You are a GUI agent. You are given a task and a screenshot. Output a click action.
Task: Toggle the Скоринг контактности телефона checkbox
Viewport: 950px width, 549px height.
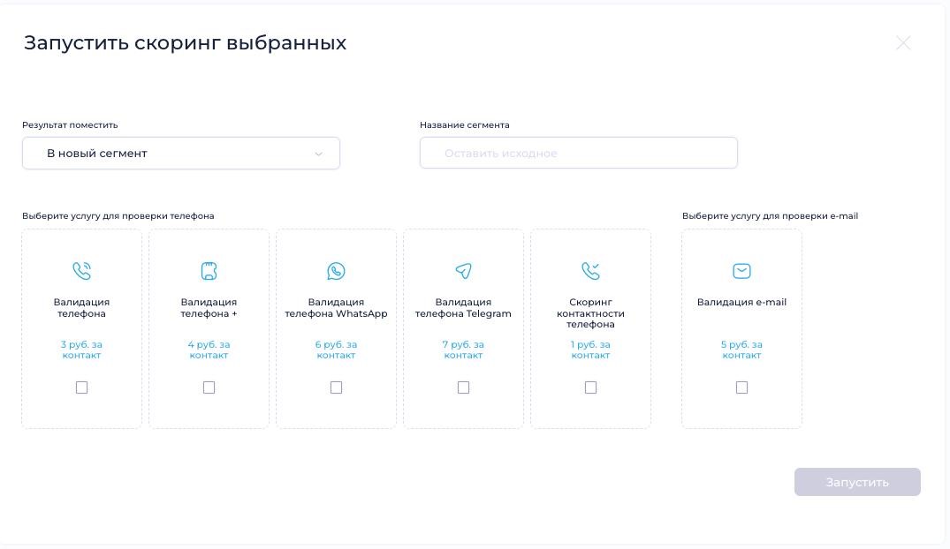click(x=590, y=387)
